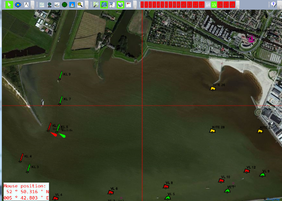Open the yellow marker search icon

[x=80, y=5]
